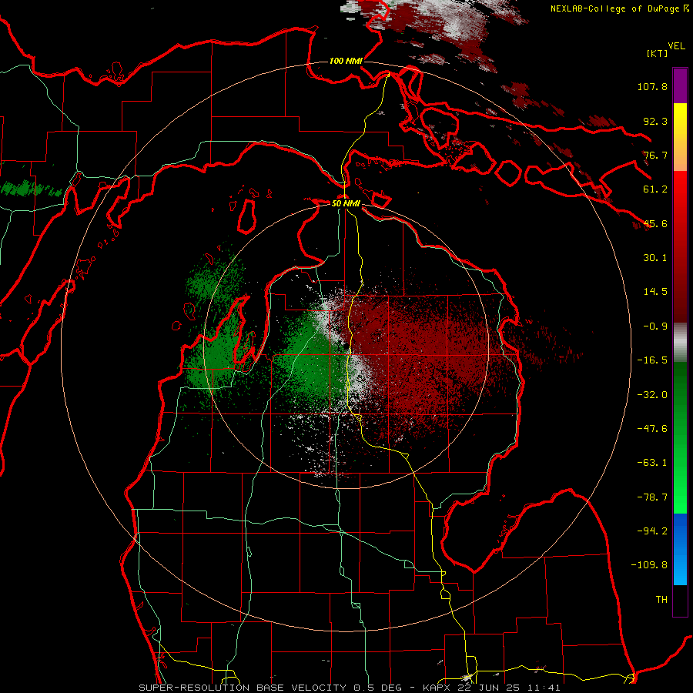Click the [KT] units label
693x693 pixels.
657,53
